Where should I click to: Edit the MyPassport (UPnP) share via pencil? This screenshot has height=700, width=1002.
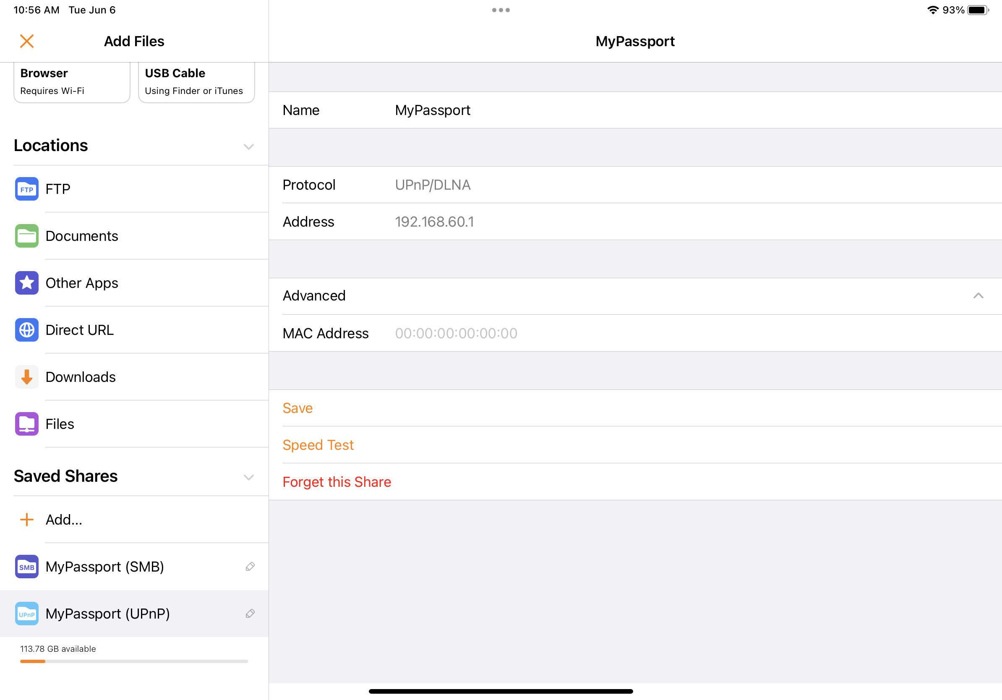[x=250, y=614]
